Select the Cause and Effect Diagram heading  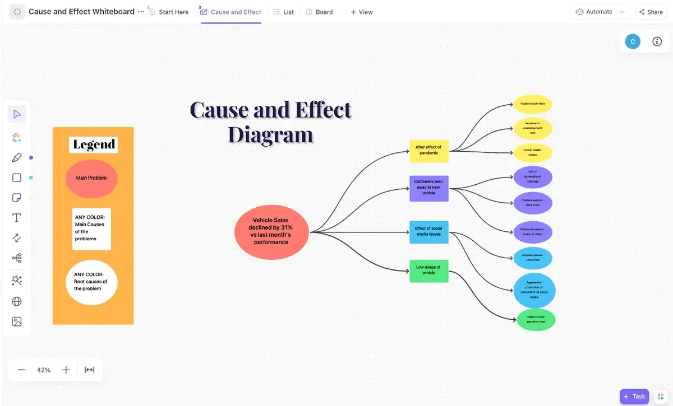[270, 122]
